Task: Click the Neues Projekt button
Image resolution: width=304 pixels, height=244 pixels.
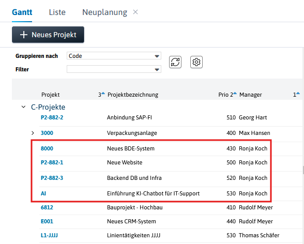Action: click(48, 35)
